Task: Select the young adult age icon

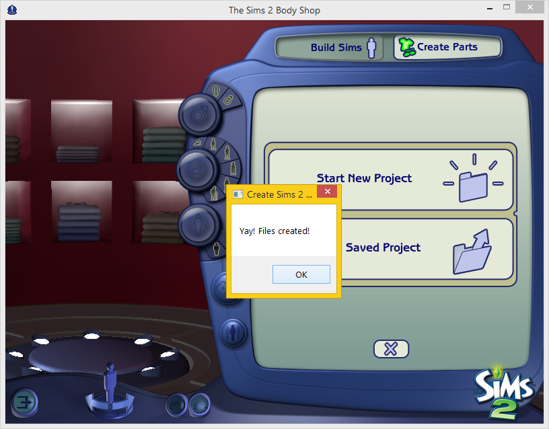Action: tap(233, 168)
